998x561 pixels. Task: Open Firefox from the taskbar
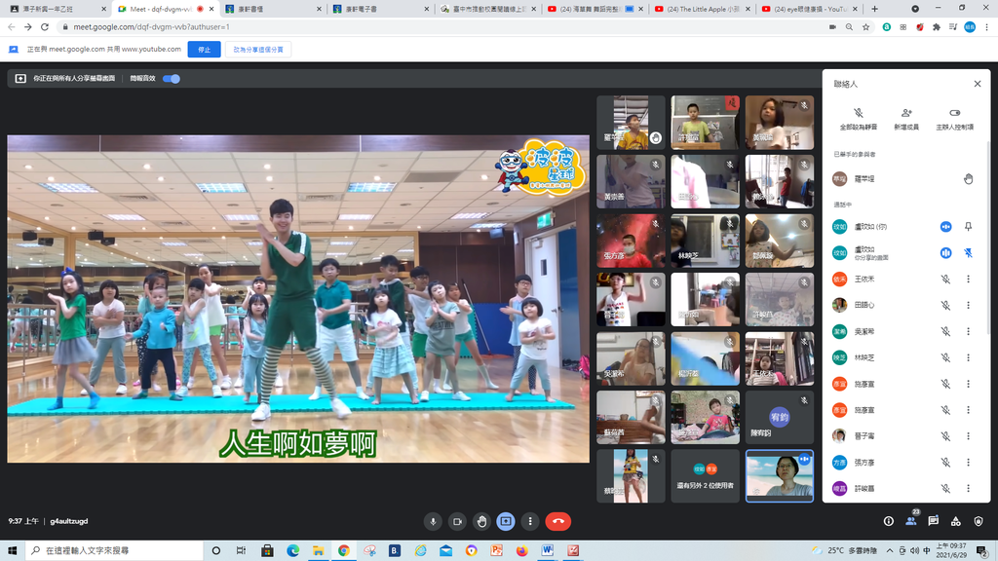click(x=522, y=551)
